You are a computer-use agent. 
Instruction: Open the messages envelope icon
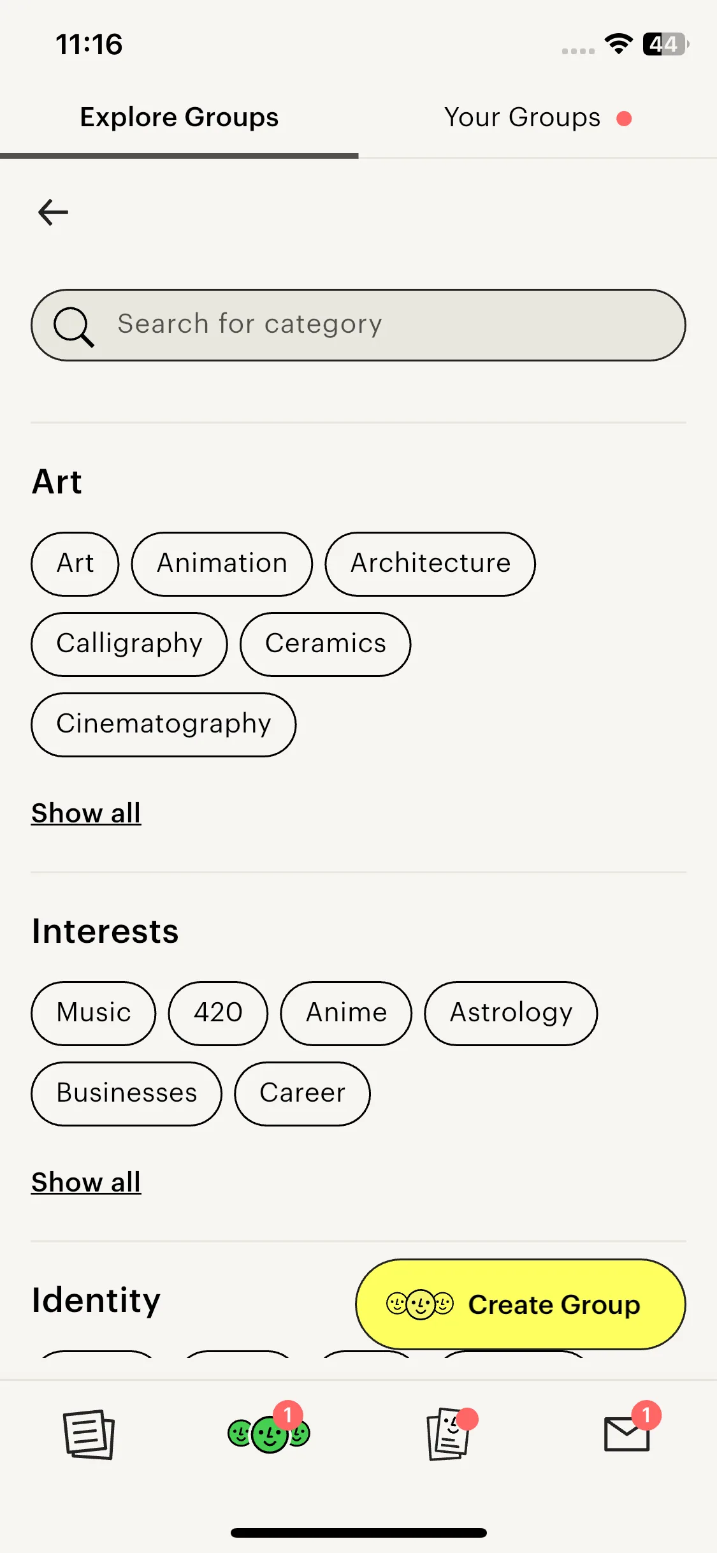coord(627,1434)
